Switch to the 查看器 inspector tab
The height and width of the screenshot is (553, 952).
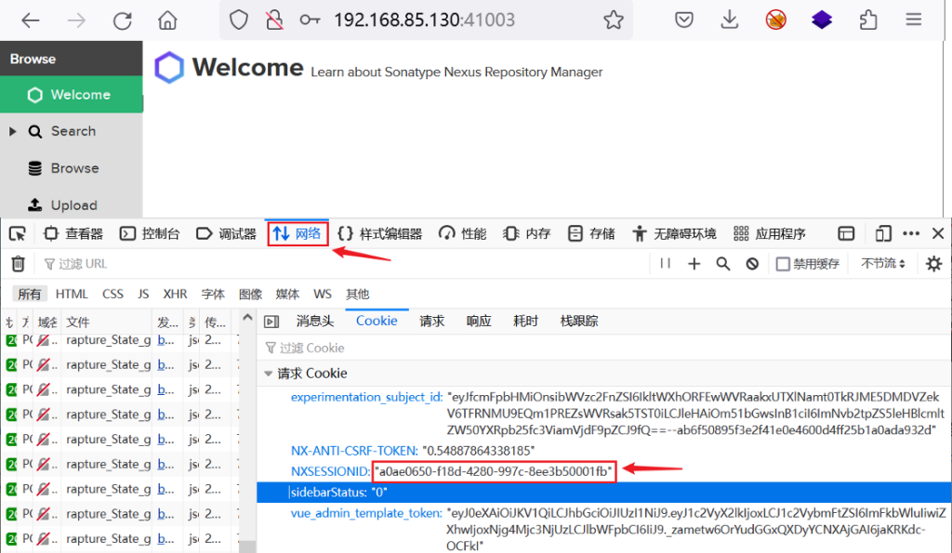coord(73,233)
